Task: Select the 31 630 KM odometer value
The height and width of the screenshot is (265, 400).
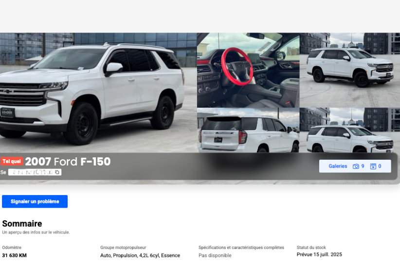Action: (14, 255)
